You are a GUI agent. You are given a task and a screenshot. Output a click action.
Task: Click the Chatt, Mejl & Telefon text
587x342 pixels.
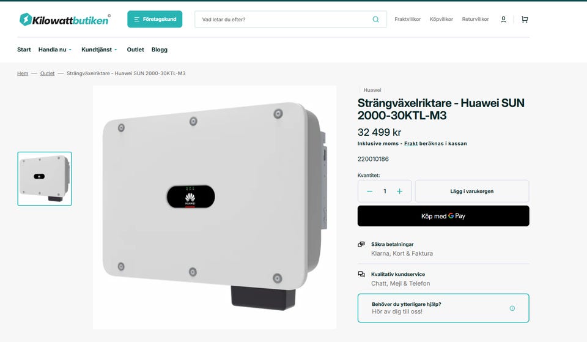[x=400, y=283]
